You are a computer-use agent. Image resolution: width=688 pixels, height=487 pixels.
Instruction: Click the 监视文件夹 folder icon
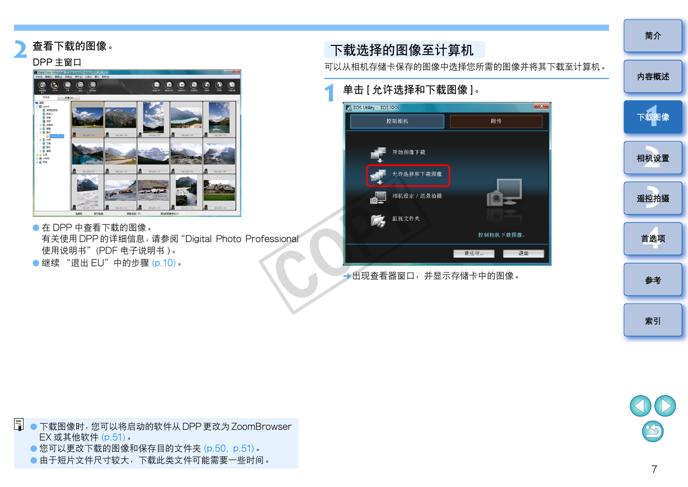click(378, 220)
